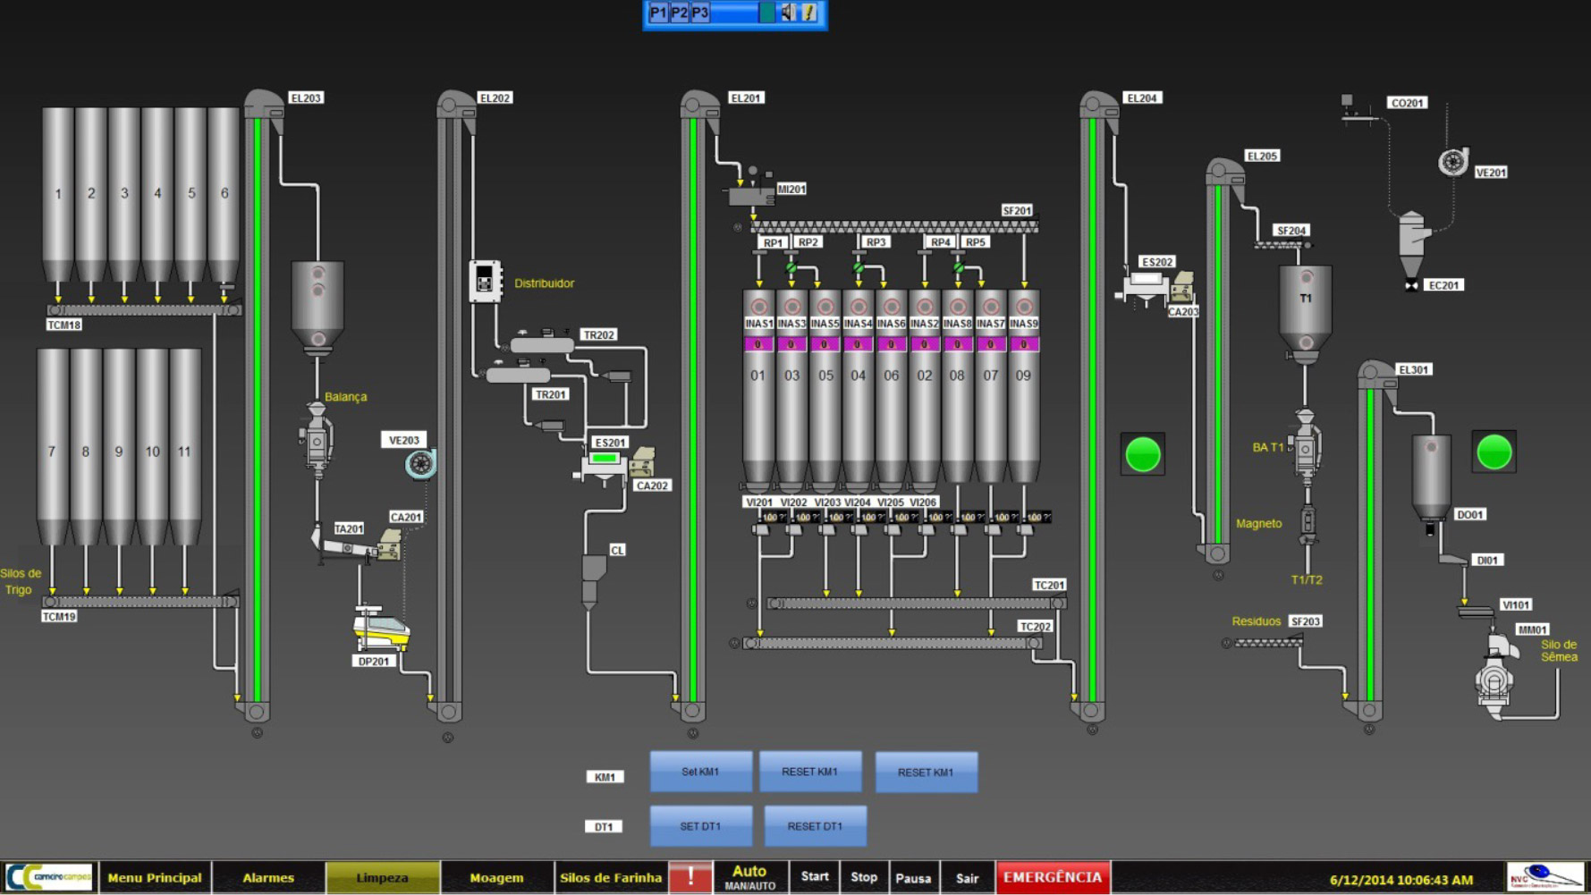Switch to page P3 in top toolbar

[700, 13]
